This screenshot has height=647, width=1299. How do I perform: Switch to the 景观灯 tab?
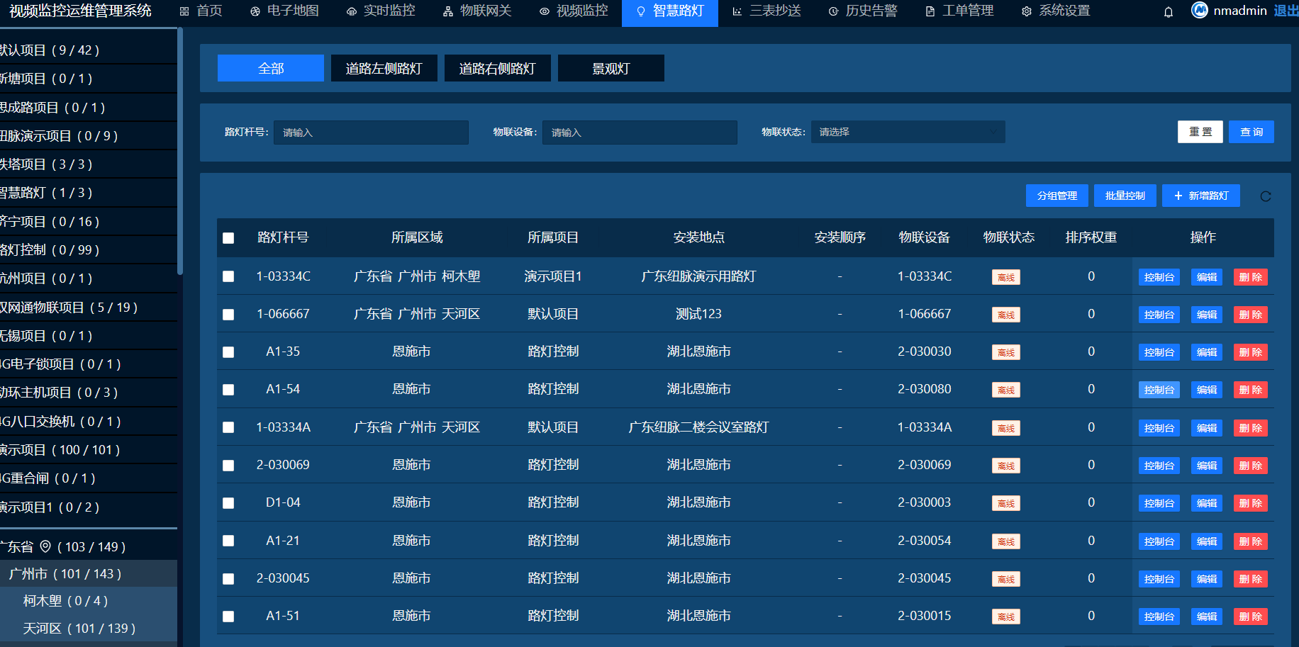(611, 69)
